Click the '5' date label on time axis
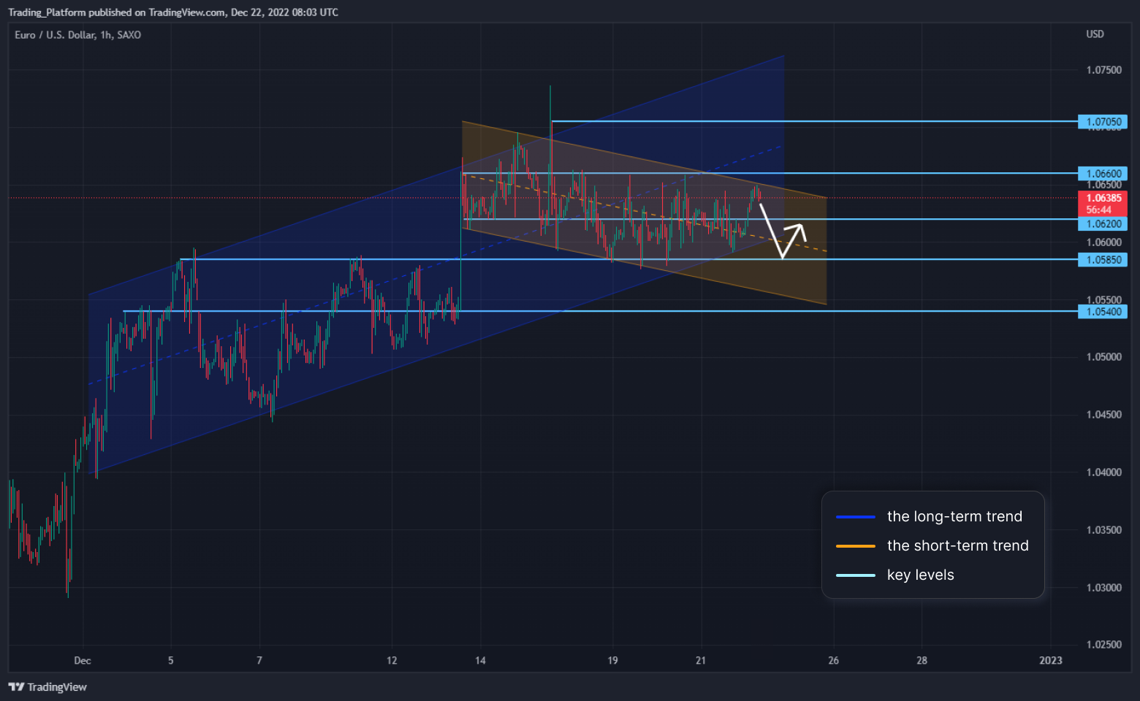The width and height of the screenshot is (1140, 701). tap(171, 661)
